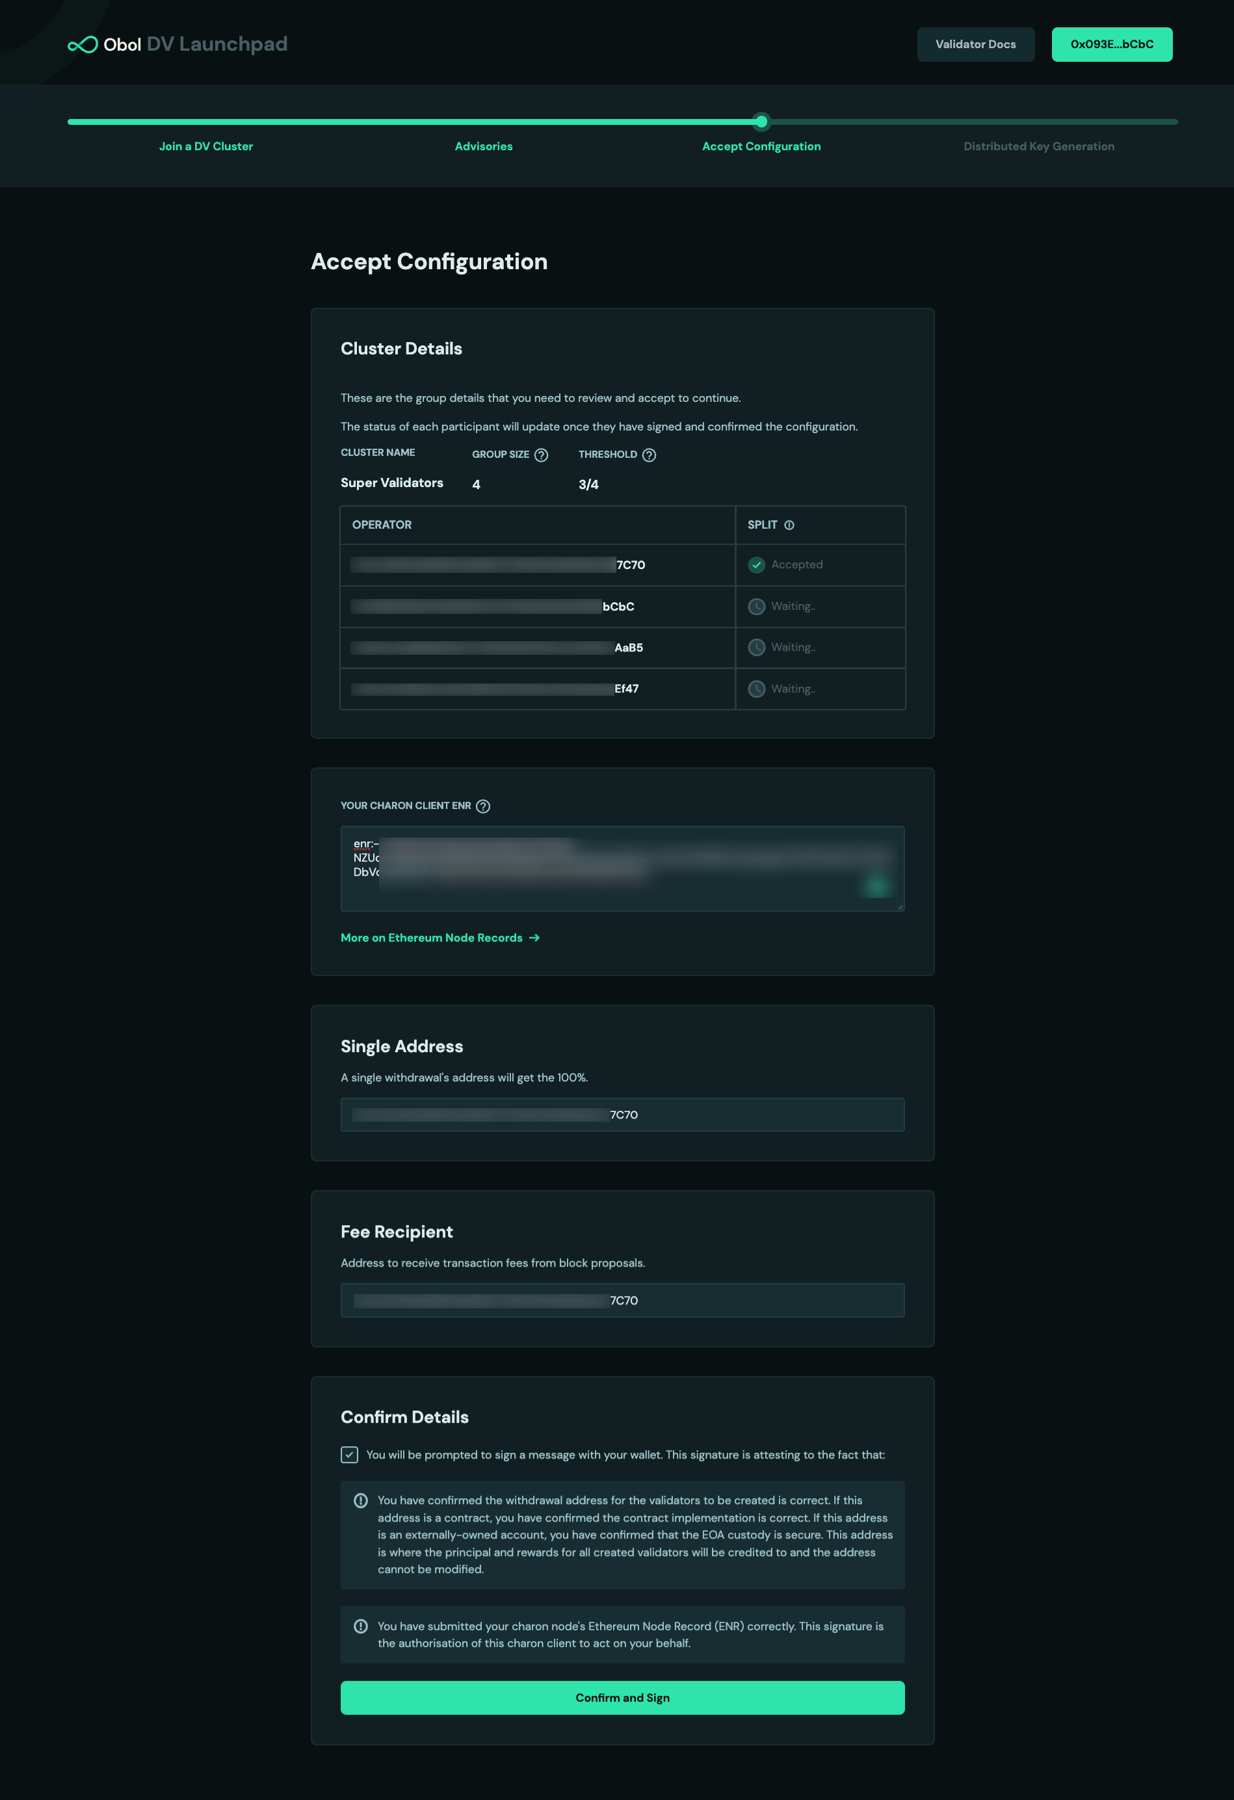The width and height of the screenshot is (1234, 1800).
Task: Click the info icon in withdrawal address notice
Action: tap(361, 1496)
